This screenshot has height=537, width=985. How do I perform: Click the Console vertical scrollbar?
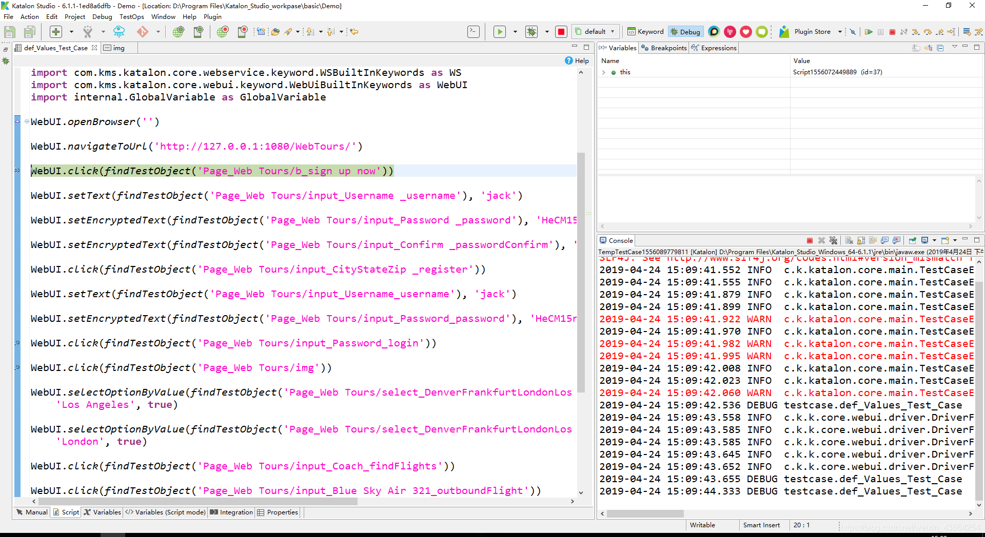(x=978, y=390)
